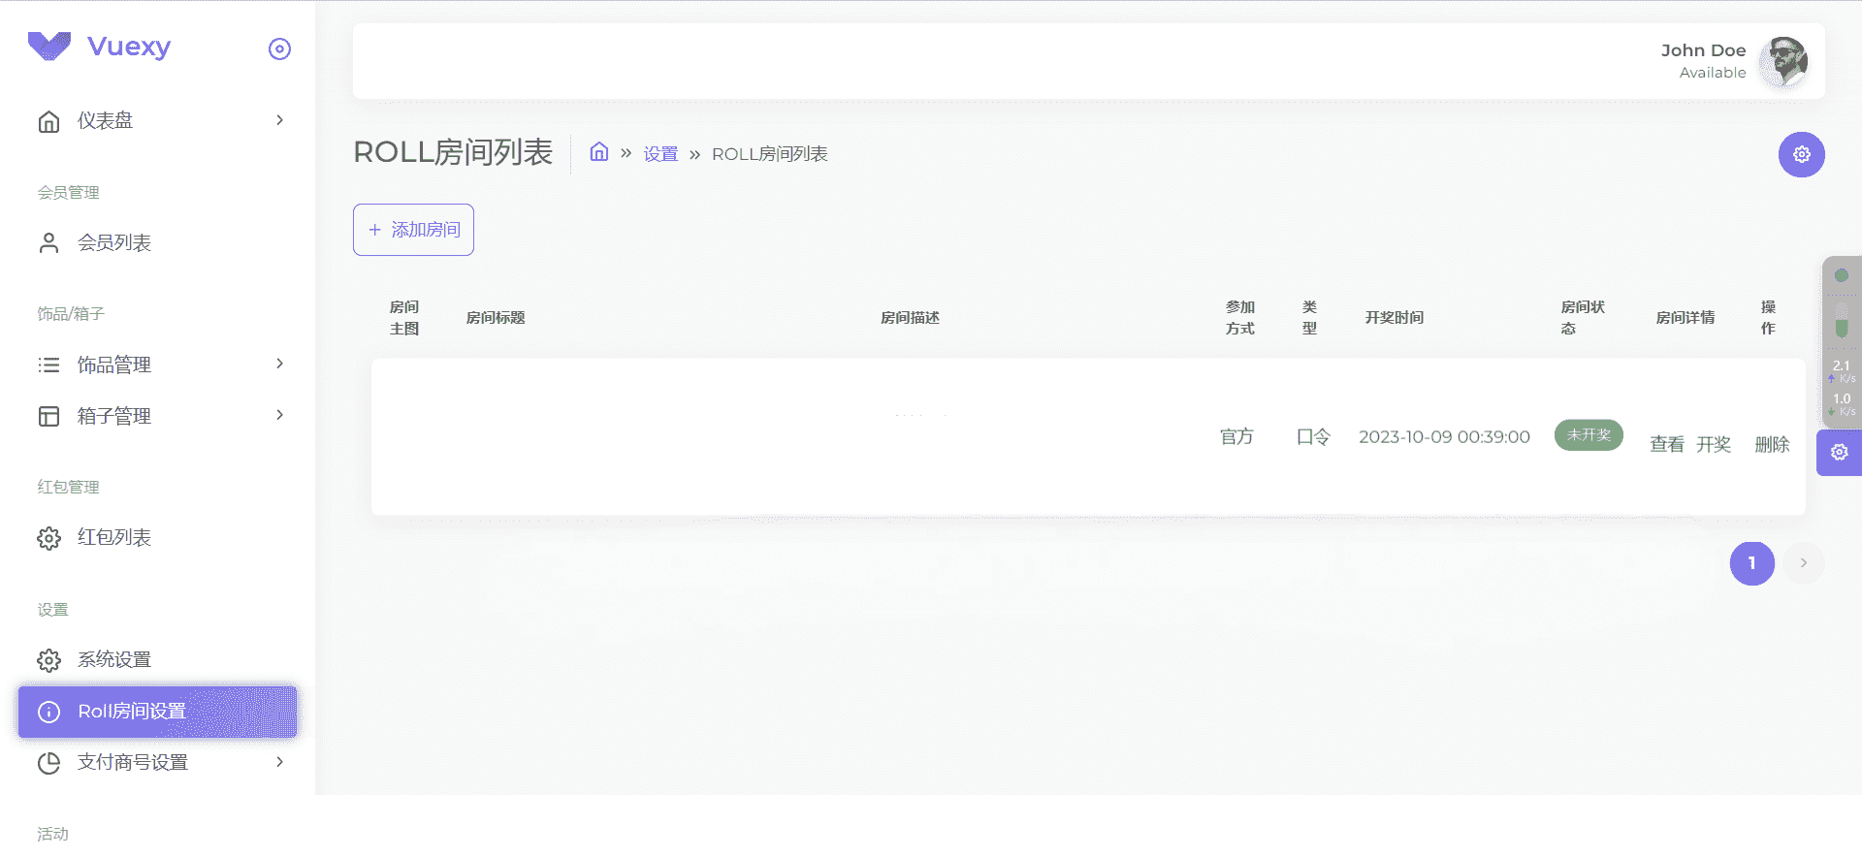This screenshot has height=857, width=1862.
Task: Open the customizer gear tab on right edge
Action: (1839, 453)
